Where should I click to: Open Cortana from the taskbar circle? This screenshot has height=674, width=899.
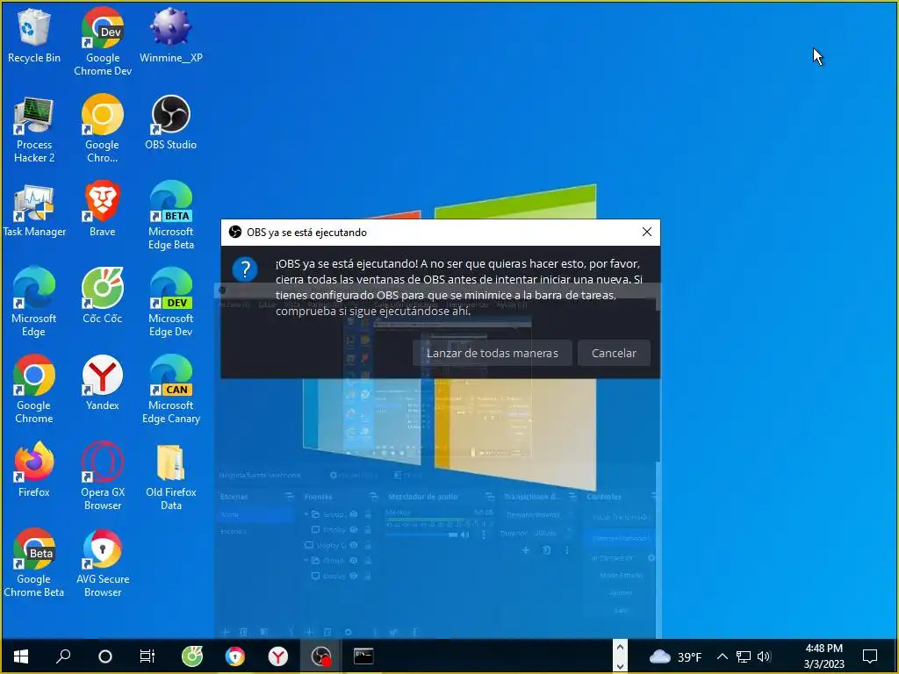click(x=105, y=656)
